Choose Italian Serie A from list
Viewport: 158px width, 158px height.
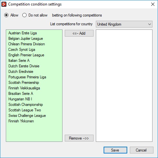19,61
